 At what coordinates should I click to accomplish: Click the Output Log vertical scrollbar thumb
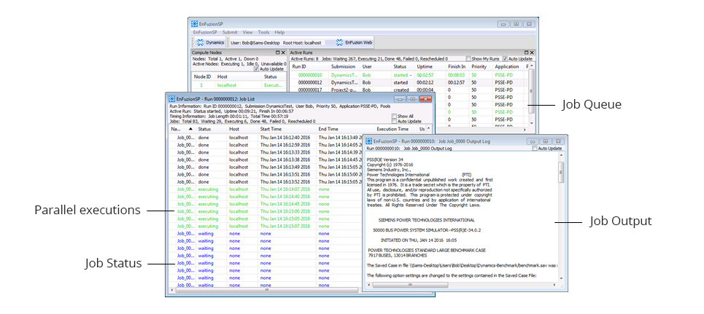click(x=561, y=172)
